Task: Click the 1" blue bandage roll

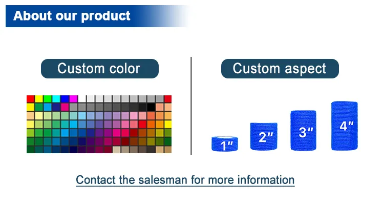Action: pos(223,144)
